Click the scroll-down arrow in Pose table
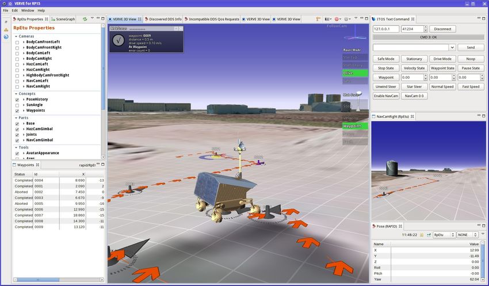Viewport: 489px width, 286px height. 483,279
